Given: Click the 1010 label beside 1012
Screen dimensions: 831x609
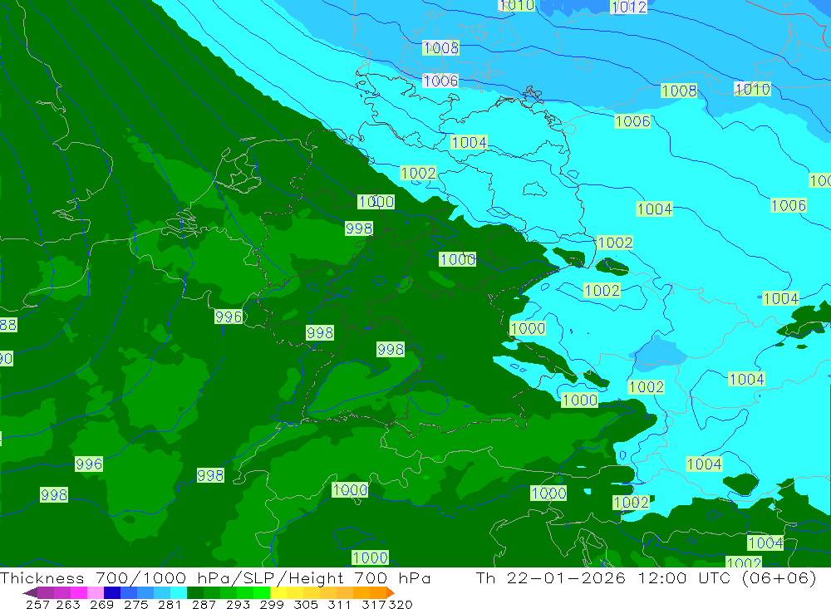Looking at the screenshot, I should coord(517,5).
